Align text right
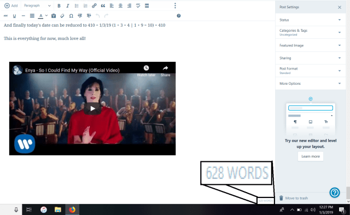Image resolution: width=350 pixels, height=215 pixels. [129, 6]
